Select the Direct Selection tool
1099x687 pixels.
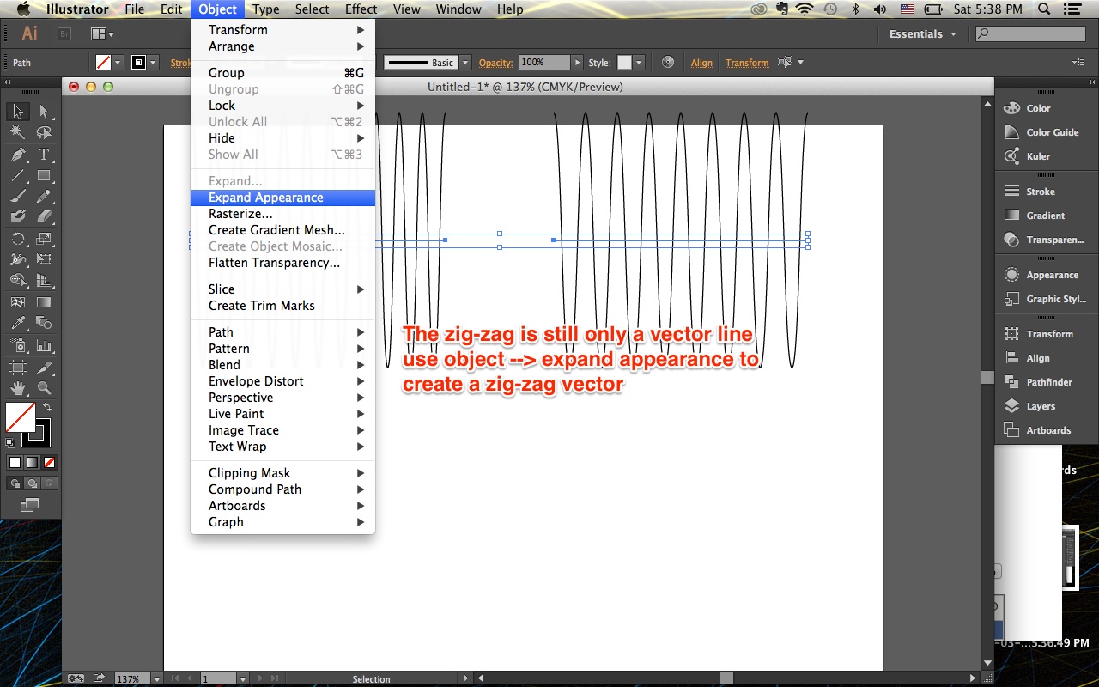click(x=44, y=112)
